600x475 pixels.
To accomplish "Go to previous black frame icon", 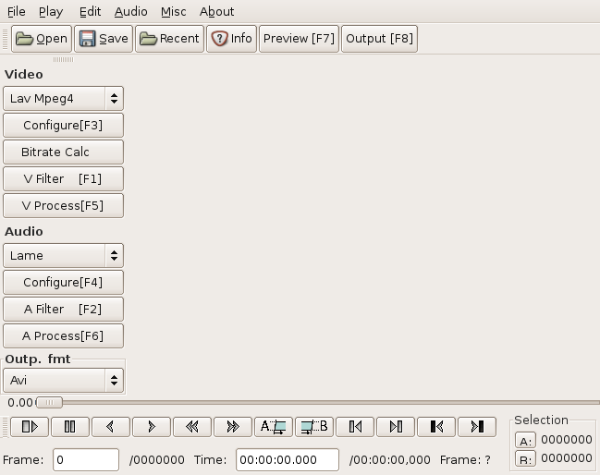I will tap(436, 426).
